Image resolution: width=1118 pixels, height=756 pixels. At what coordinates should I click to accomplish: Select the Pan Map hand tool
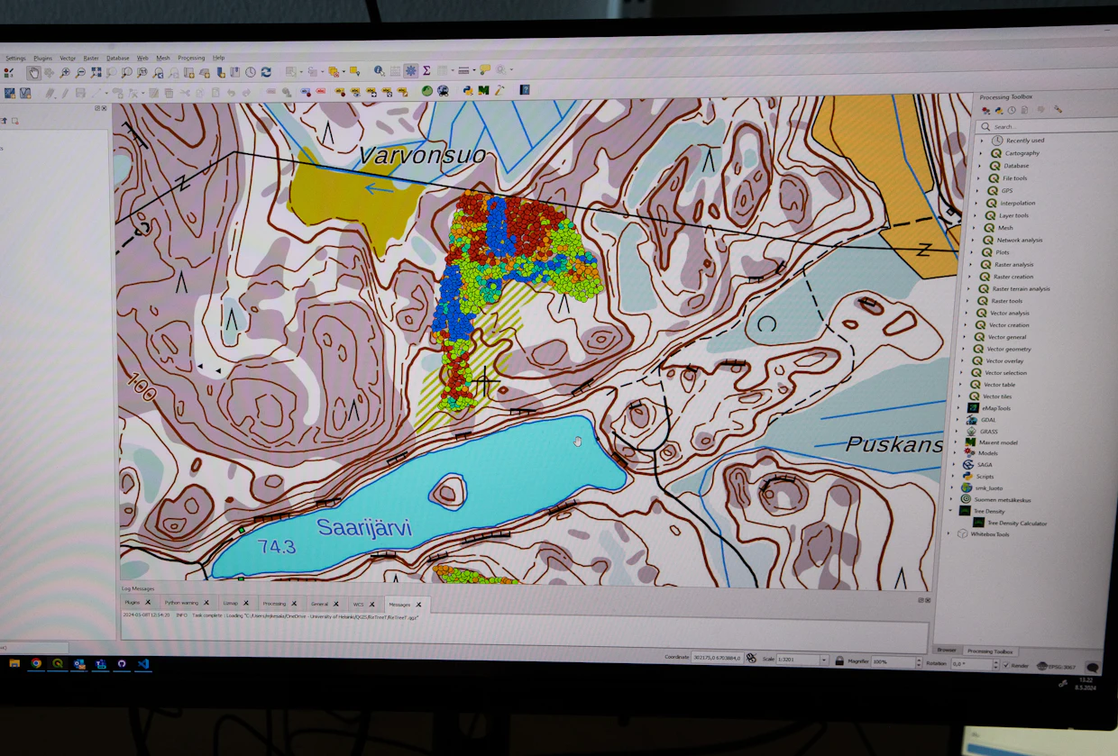click(x=34, y=72)
